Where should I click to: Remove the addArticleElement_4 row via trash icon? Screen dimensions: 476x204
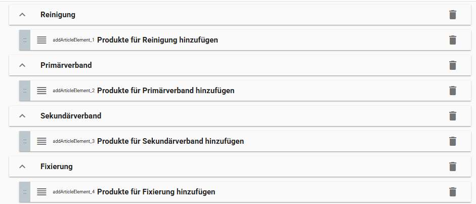click(453, 192)
